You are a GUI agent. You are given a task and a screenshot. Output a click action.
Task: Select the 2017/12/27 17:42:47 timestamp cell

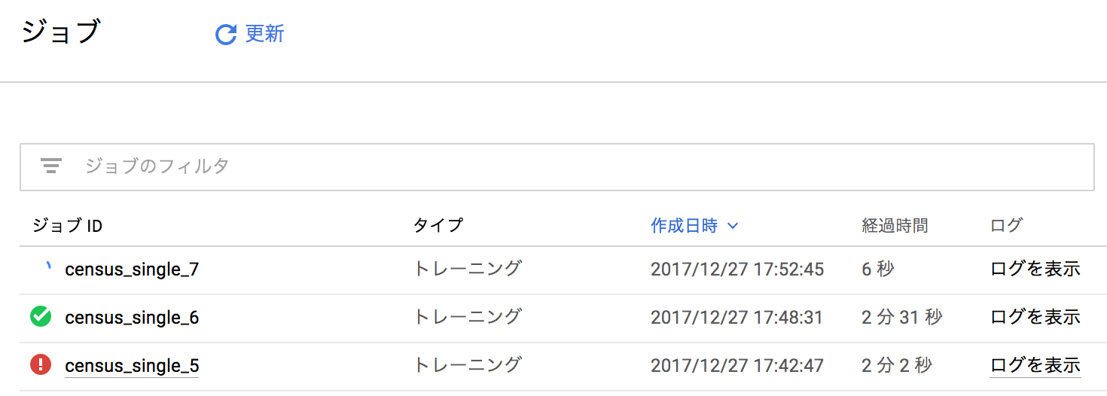click(x=737, y=365)
